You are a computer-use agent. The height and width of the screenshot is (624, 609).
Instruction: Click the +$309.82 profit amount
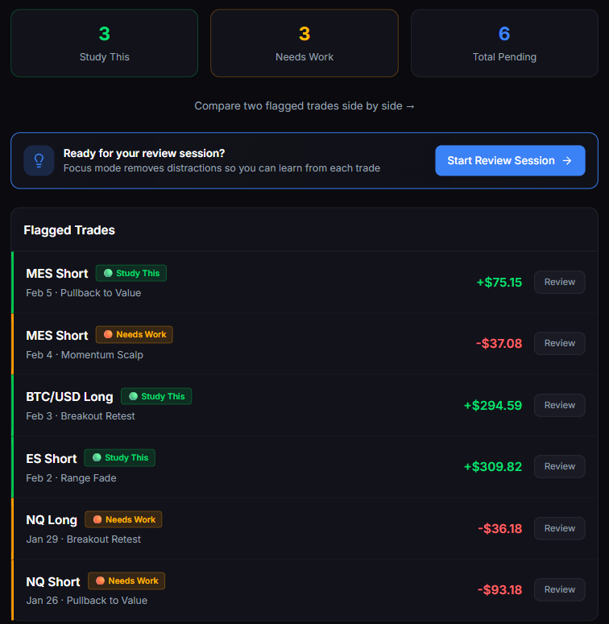click(492, 466)
